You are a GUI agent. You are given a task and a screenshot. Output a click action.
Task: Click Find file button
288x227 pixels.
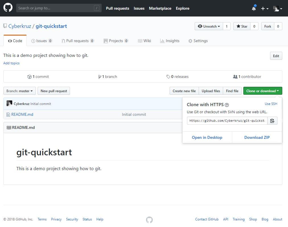click(x=232, y=91)
